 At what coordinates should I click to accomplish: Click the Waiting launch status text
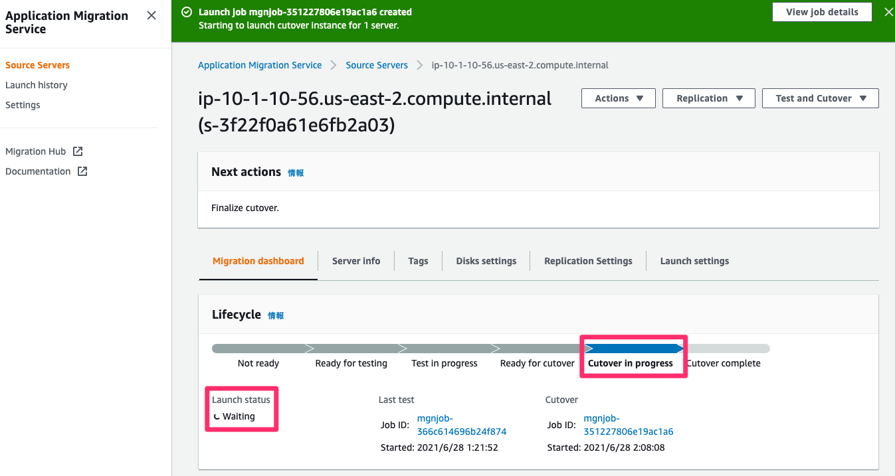pyautogui.click(x=239, y=416)
